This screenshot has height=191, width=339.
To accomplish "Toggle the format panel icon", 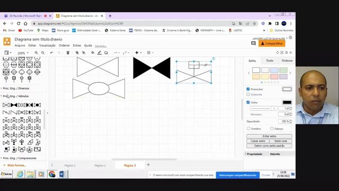I will 286,53.
